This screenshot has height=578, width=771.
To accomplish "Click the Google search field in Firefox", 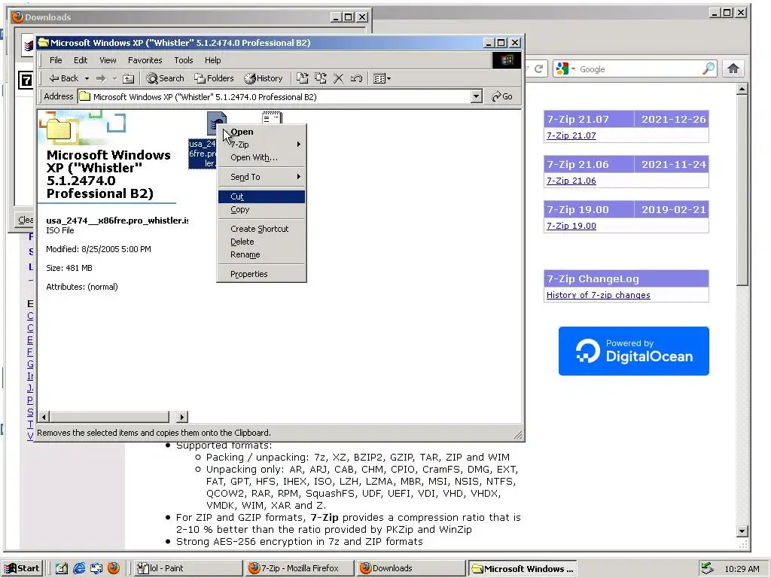I will click(639, 68).
